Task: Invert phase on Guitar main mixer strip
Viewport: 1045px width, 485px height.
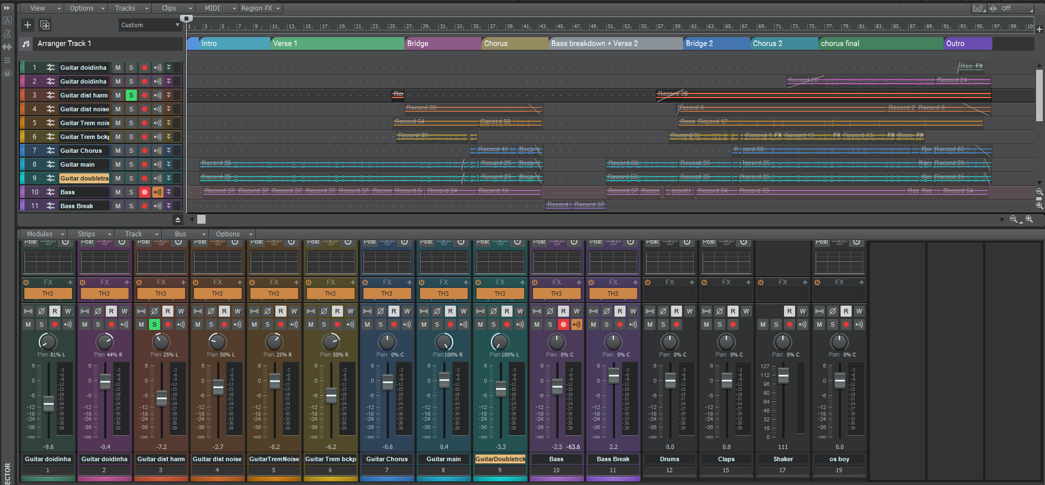Action: pyautogui.click(x=437, y=311)
